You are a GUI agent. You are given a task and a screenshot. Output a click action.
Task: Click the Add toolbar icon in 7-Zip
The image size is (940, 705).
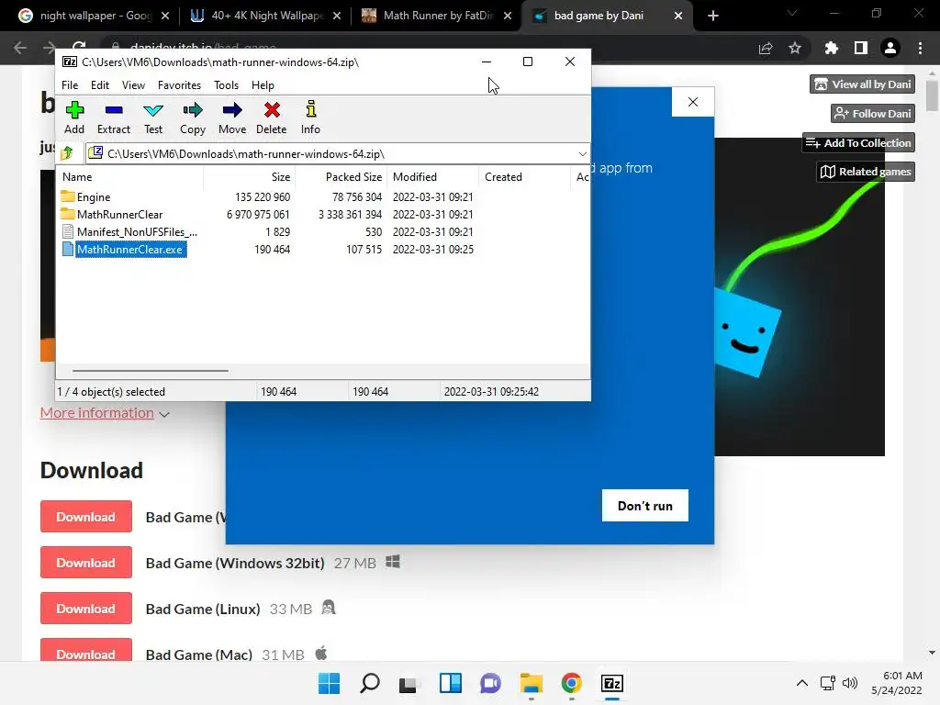[74, 117]
